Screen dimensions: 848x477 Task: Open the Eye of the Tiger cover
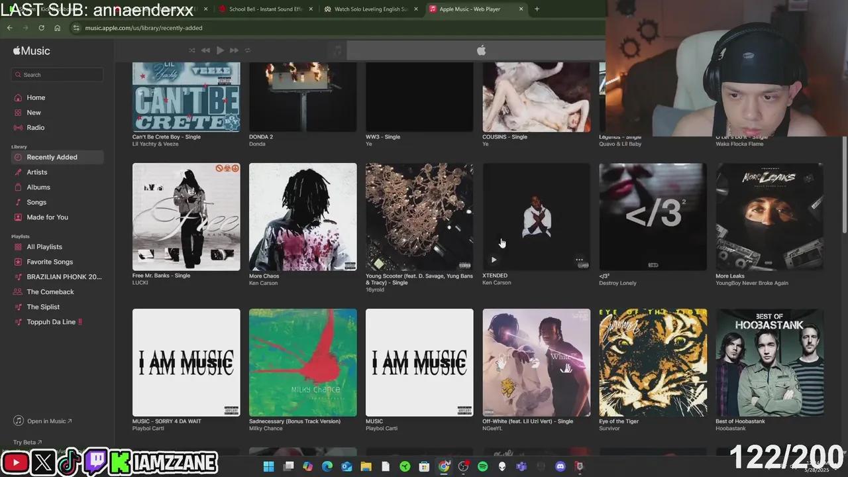(x=653, y=362)
